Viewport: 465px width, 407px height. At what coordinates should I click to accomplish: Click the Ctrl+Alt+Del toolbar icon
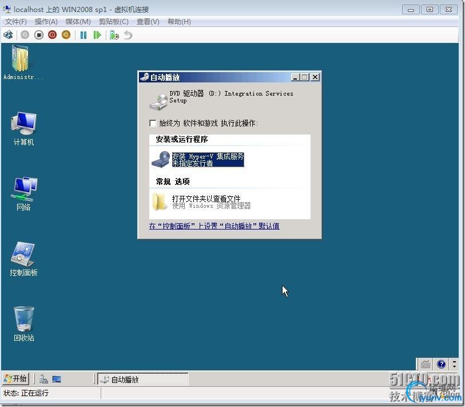coord(8,35)
